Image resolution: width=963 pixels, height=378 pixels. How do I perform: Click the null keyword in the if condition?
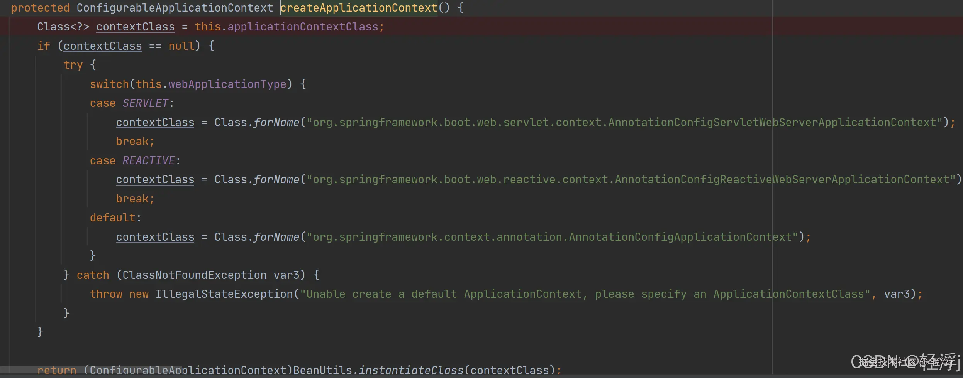click(181, 46)
